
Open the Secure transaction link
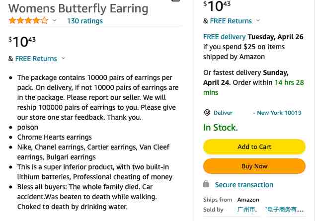[x=244, y=185]
